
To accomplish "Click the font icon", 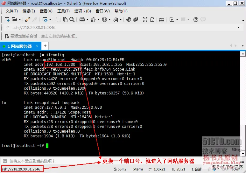I will [x=116, y=19].
